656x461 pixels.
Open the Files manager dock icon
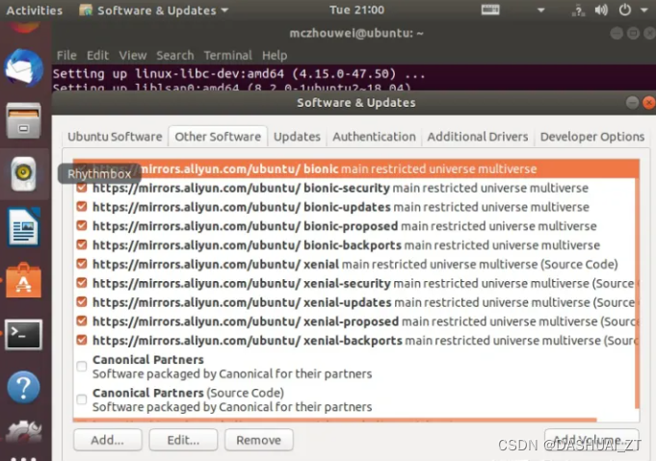[x=23, y=121]
